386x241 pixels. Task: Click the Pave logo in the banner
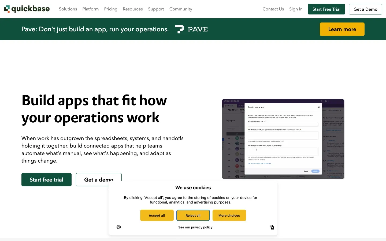coord(191,29)
